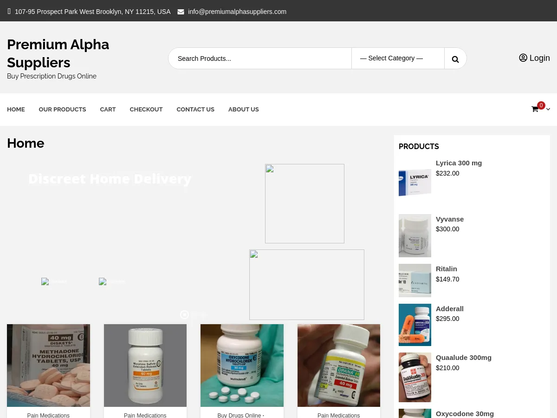Viewport: 557px width, 418px height.
Task: Expand the mini-cart chevron beside the cart
Action: pyautogui.click(x=548, y=109)
